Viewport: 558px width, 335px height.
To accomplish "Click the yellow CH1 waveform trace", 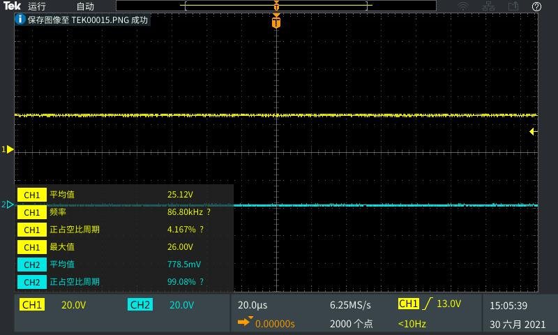I will point(276,115).
